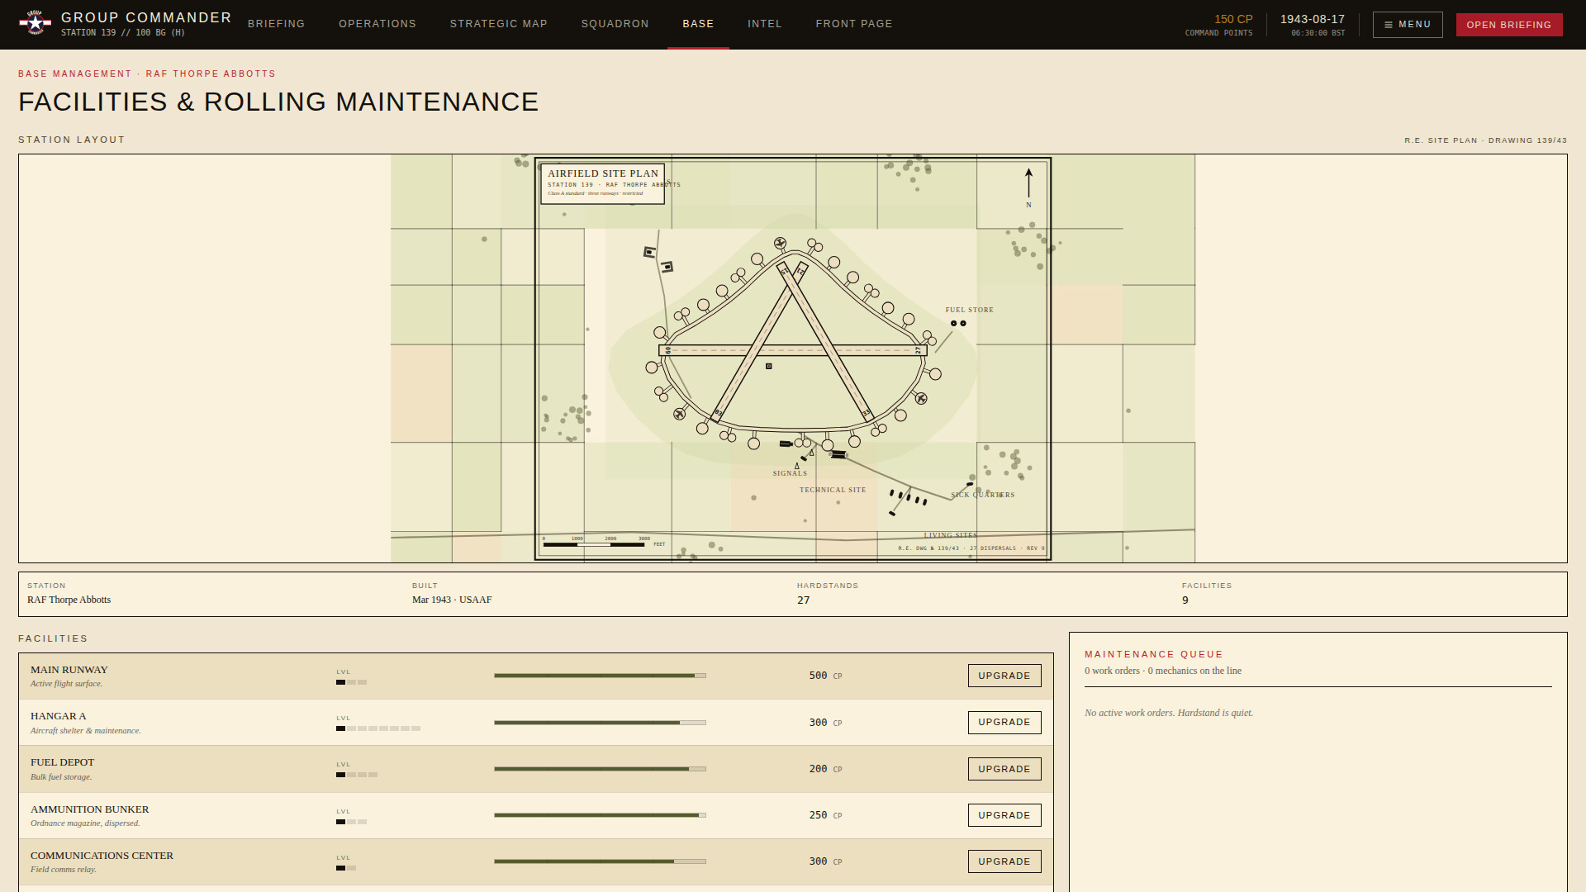Click the Main Runway condition bar

tap(601, 676)
